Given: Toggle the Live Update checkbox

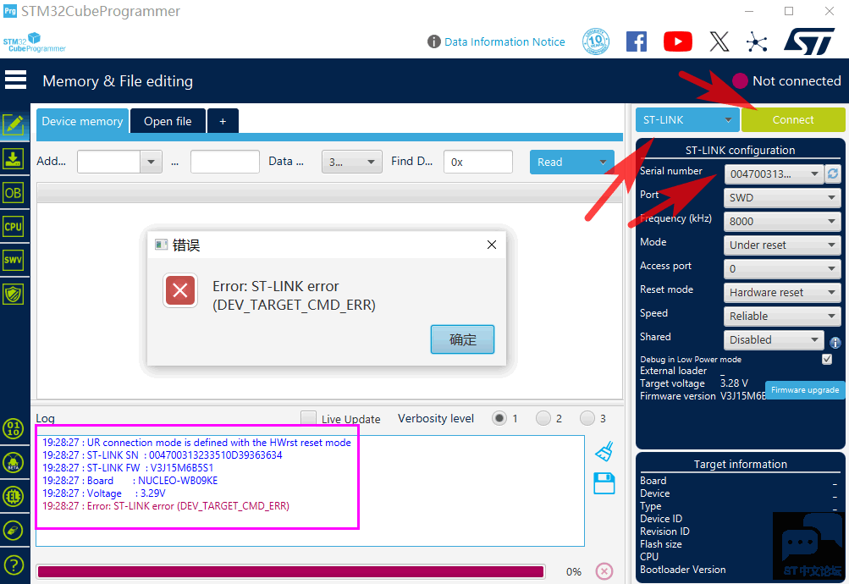Looking at the screenshot, I should 309,418.
